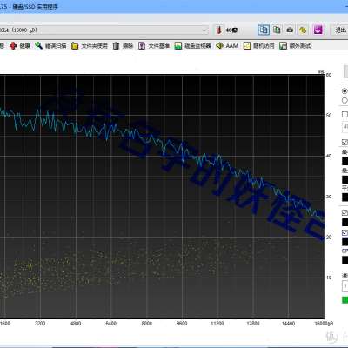Image resolution: width=348 pixels, height=348 pixels.
Task: Tick the unchecked checkbox below the radio buttons
Action: pos(345,114)
